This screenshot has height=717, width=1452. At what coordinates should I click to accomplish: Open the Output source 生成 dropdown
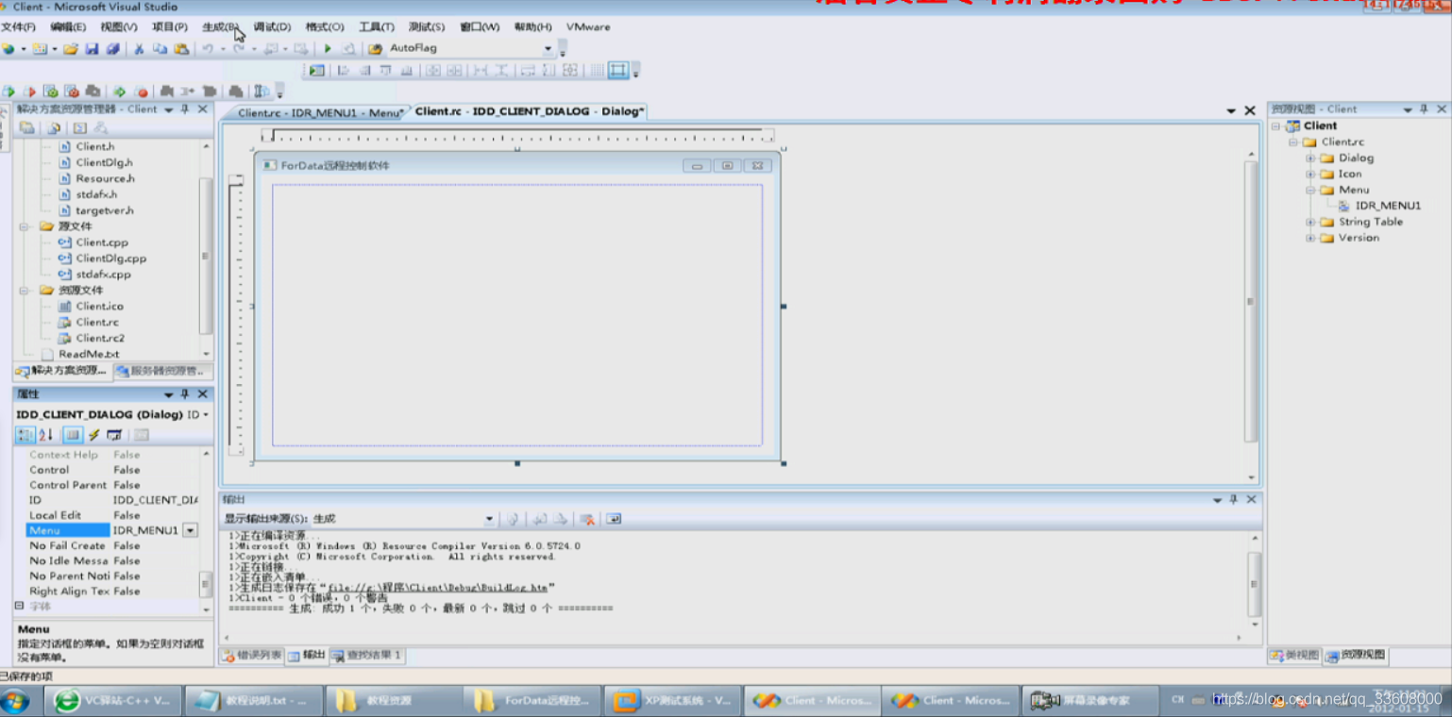tap(489, 519)
